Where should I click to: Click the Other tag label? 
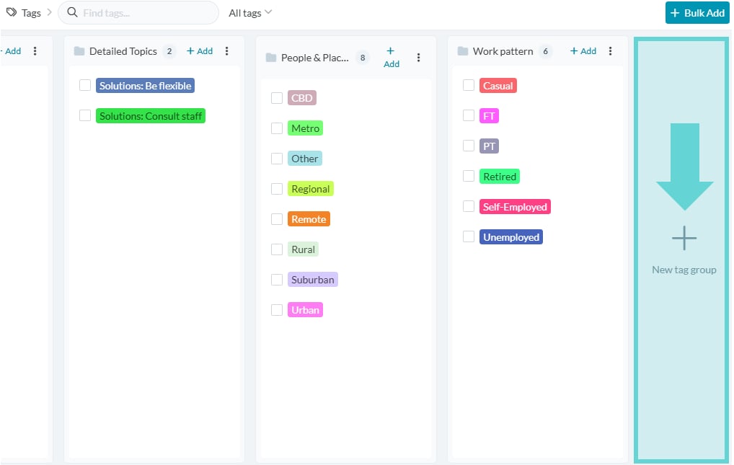tap(305, 159)
